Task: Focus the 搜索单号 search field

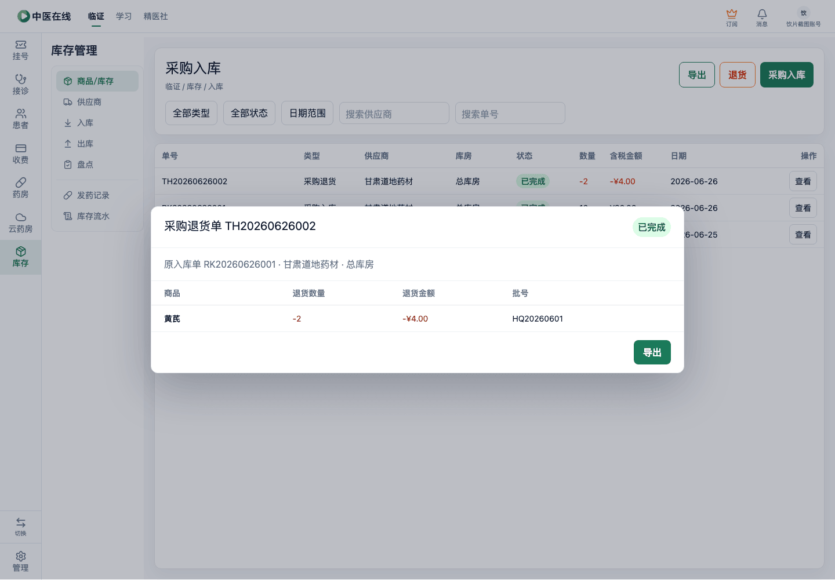Action: [x=510, y=113]
